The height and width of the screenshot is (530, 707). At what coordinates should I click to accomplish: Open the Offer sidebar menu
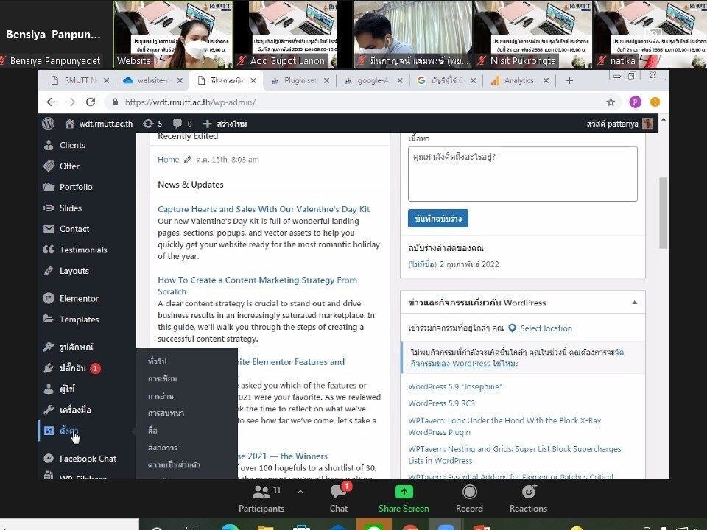(x=69, y=166)
